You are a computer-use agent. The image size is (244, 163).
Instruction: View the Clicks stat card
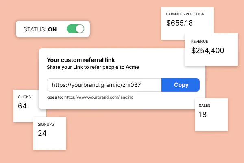pyautogui.click(x=26, y=106)
